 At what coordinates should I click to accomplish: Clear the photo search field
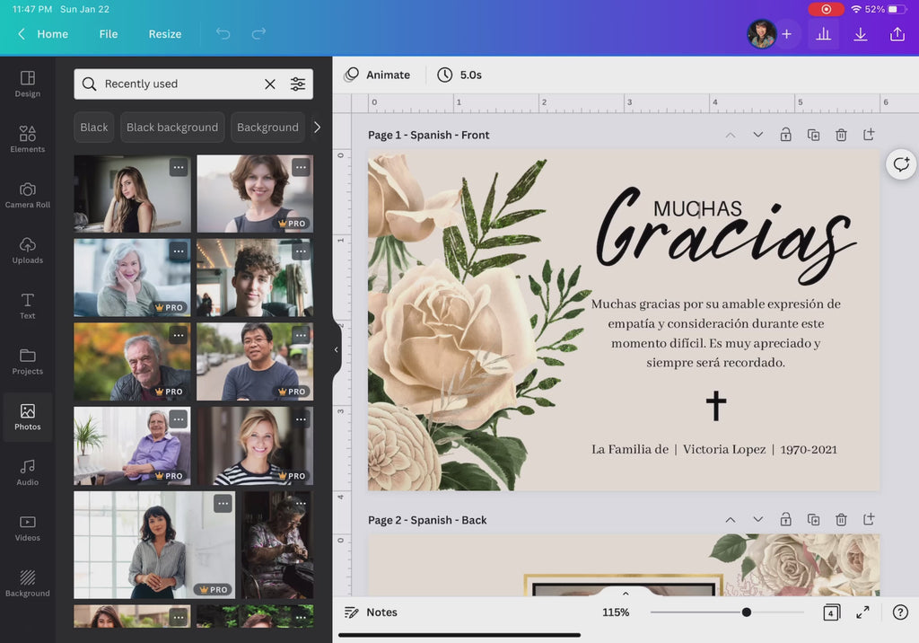[269, 84]
